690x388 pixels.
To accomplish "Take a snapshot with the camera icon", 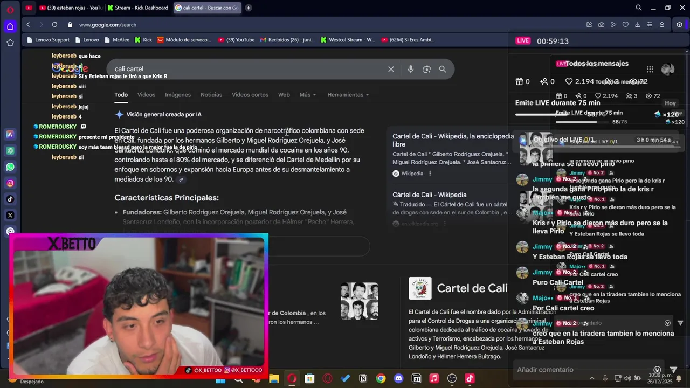I will click(x=601, y=25).
